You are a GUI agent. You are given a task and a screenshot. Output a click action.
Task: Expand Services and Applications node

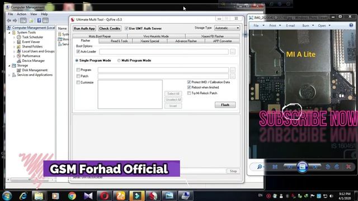tap(10, 75)
